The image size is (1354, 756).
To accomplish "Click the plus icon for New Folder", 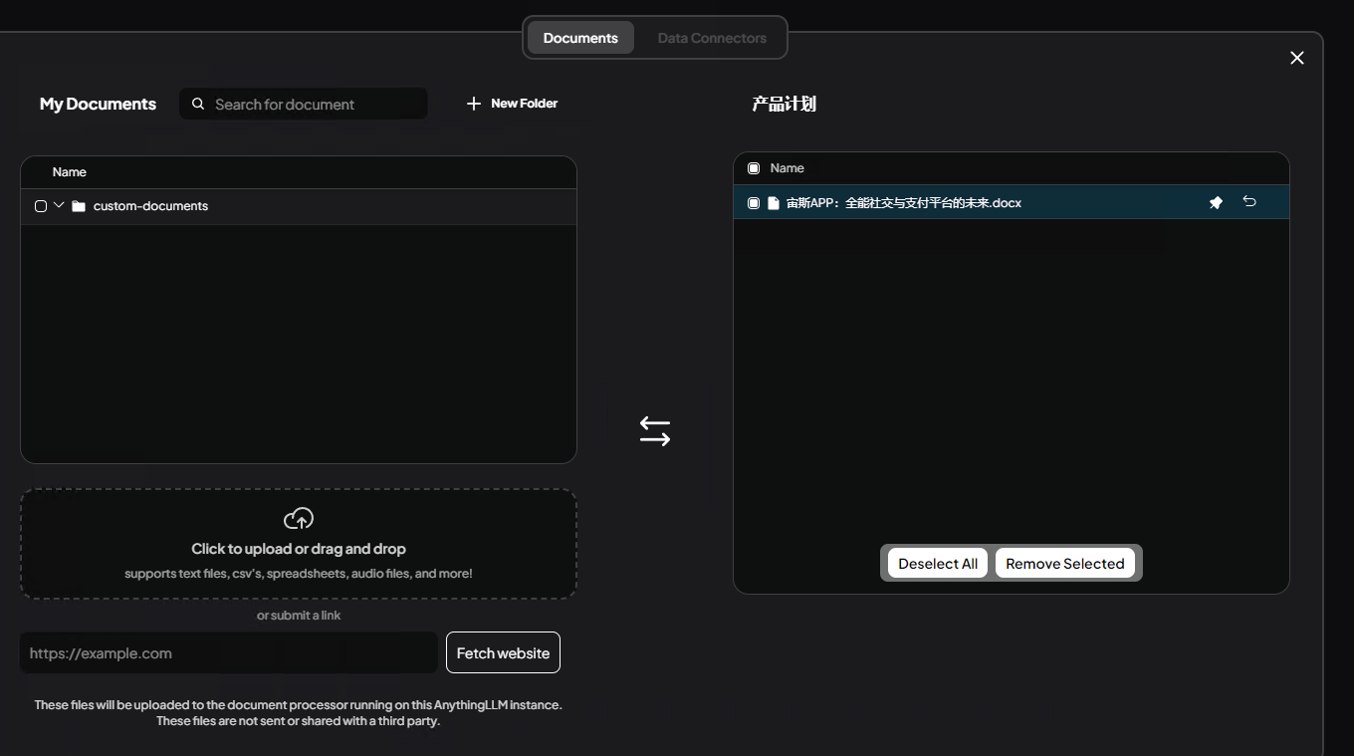I will click(x=474, y=104).
